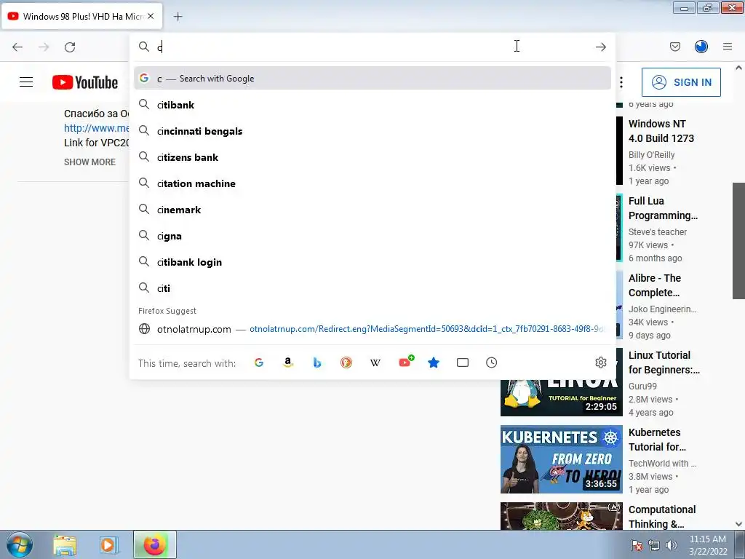
Task: Open 'Linux Tutorial for Beginners' video title
Action: click(x=664, y=362)
